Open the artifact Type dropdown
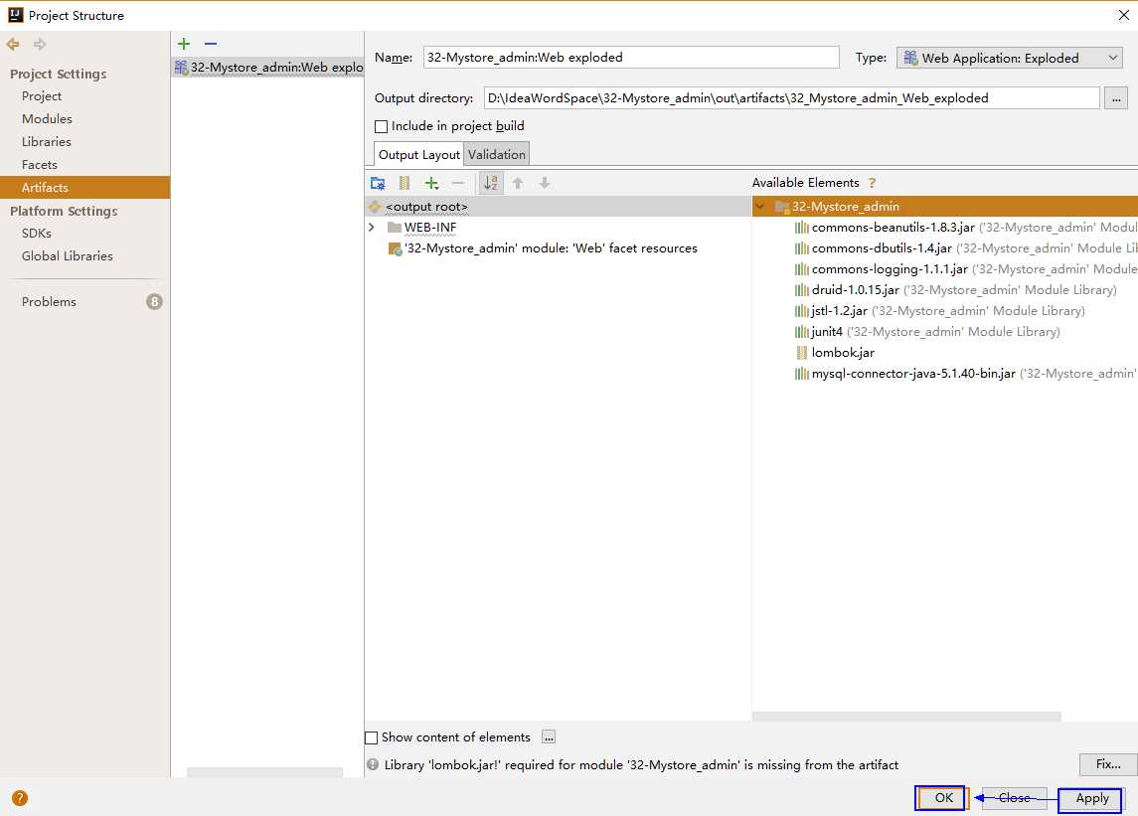 point(1010,58)
